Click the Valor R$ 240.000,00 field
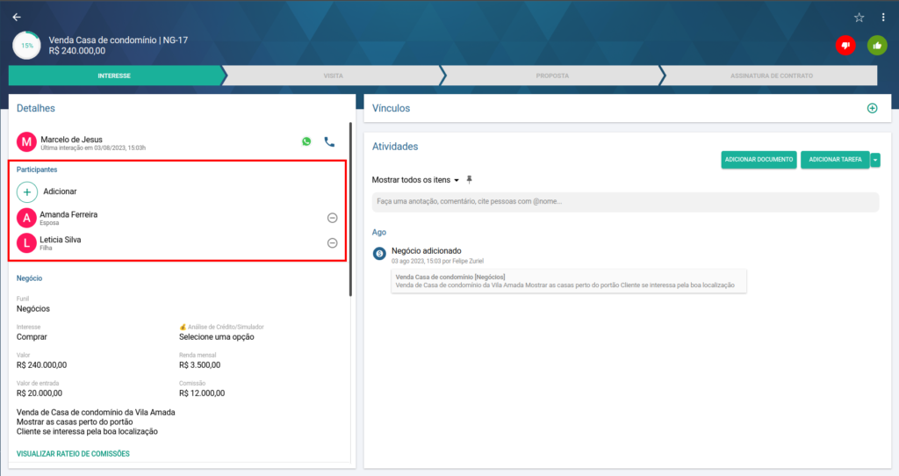Viewport: 899px width, 476px height. 42,365
